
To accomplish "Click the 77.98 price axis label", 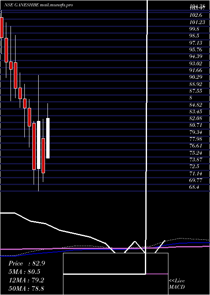I will point(196,139).
